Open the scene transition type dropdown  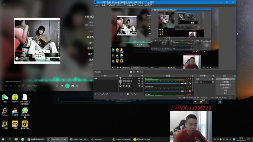pyautogui.click(x=203, y=79)
